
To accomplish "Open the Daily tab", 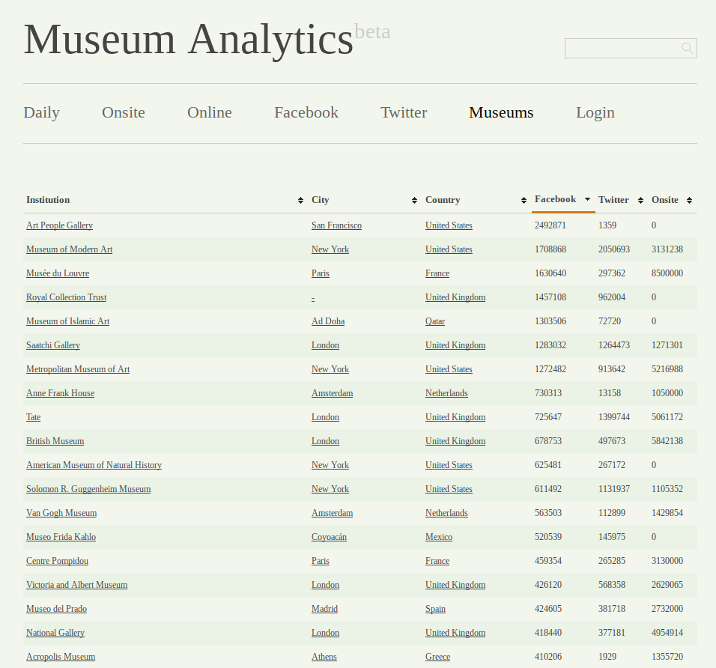I will pos(41,112).
